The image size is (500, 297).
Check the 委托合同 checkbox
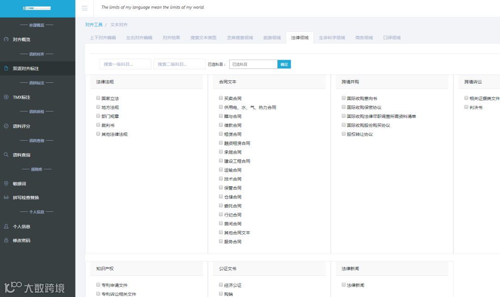(x=221, y=205)
